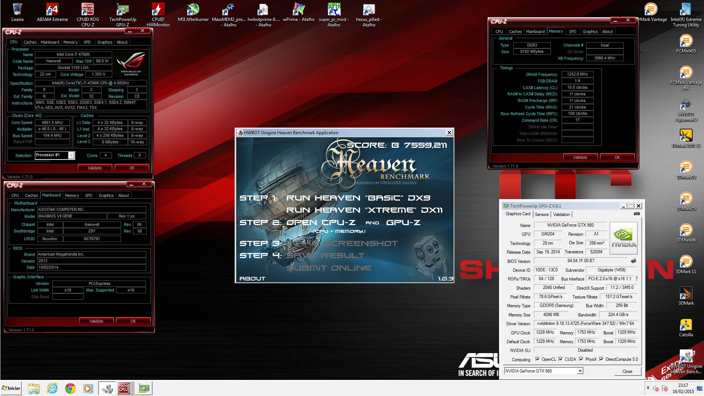The width and height of the screenshot is (704, 396).
Task: Toggle the OpenCL checkbox in GPU-Z
Action: click(x=537, y=359)
